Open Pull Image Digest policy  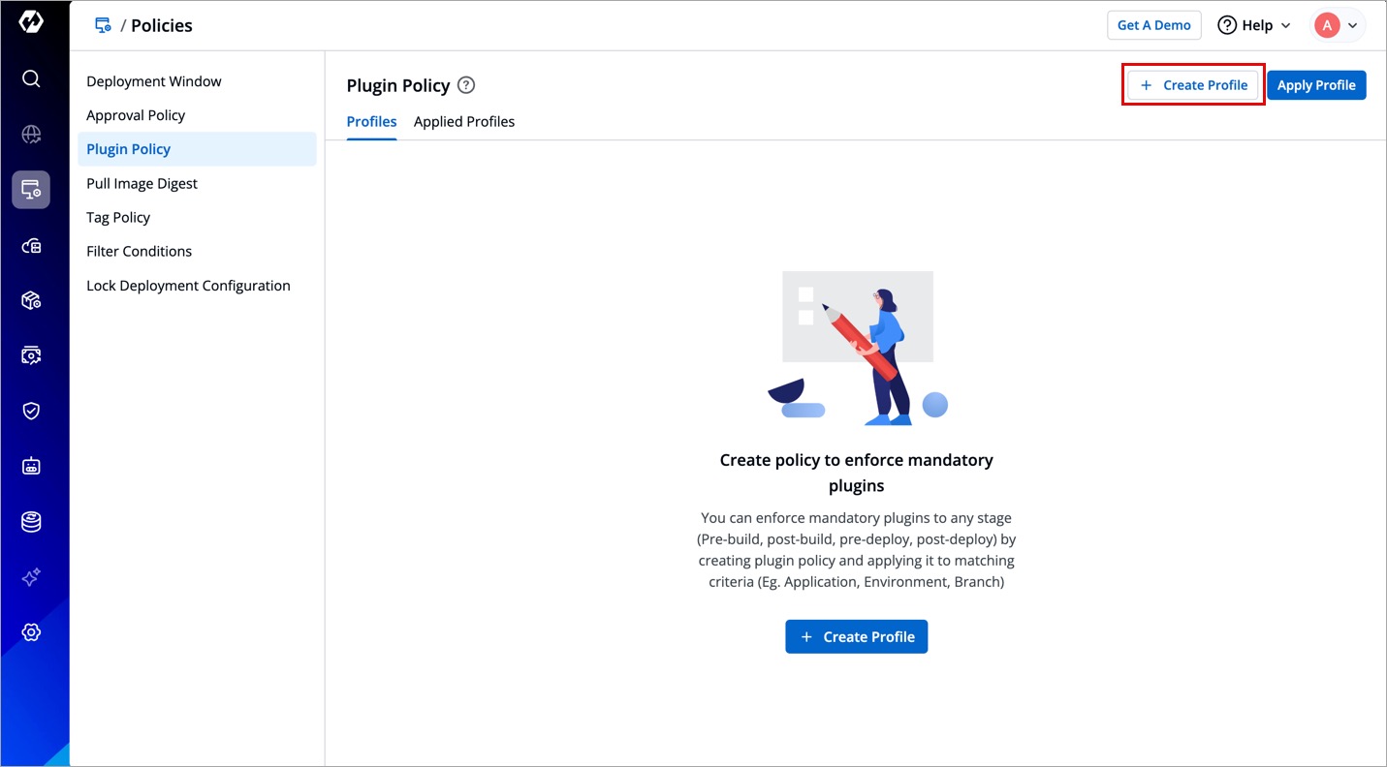142,184
